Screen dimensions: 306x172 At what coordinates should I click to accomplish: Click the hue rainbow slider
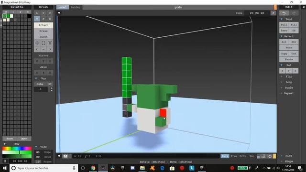17,149
